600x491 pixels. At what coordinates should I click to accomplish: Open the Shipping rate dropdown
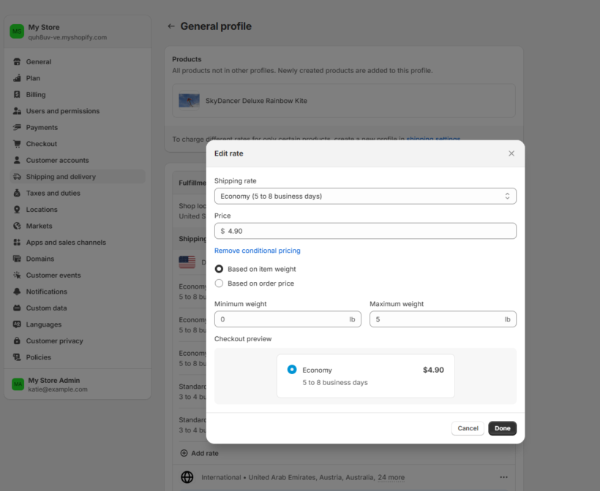point(365,196)
